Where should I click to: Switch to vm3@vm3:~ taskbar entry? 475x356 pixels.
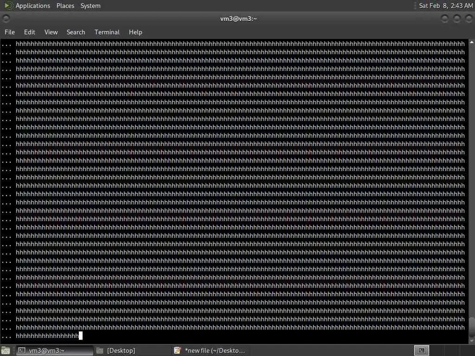tap(55, 350)
